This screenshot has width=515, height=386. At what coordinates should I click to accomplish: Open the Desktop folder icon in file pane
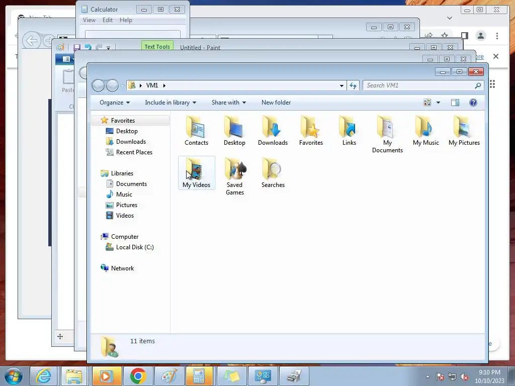[234, 130]
